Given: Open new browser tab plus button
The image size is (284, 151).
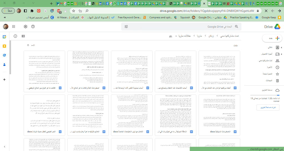Looking at the screenshot, I should pyautogui.click(x=51, y=3).
